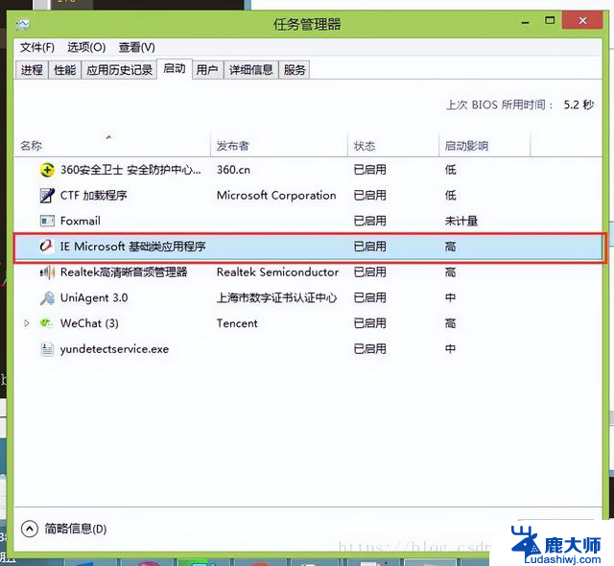Select the Realtek高清晰音频管理器 row name
Viewport: 614px width, 566px height.
pyautogui.click(x=124, y=272)
